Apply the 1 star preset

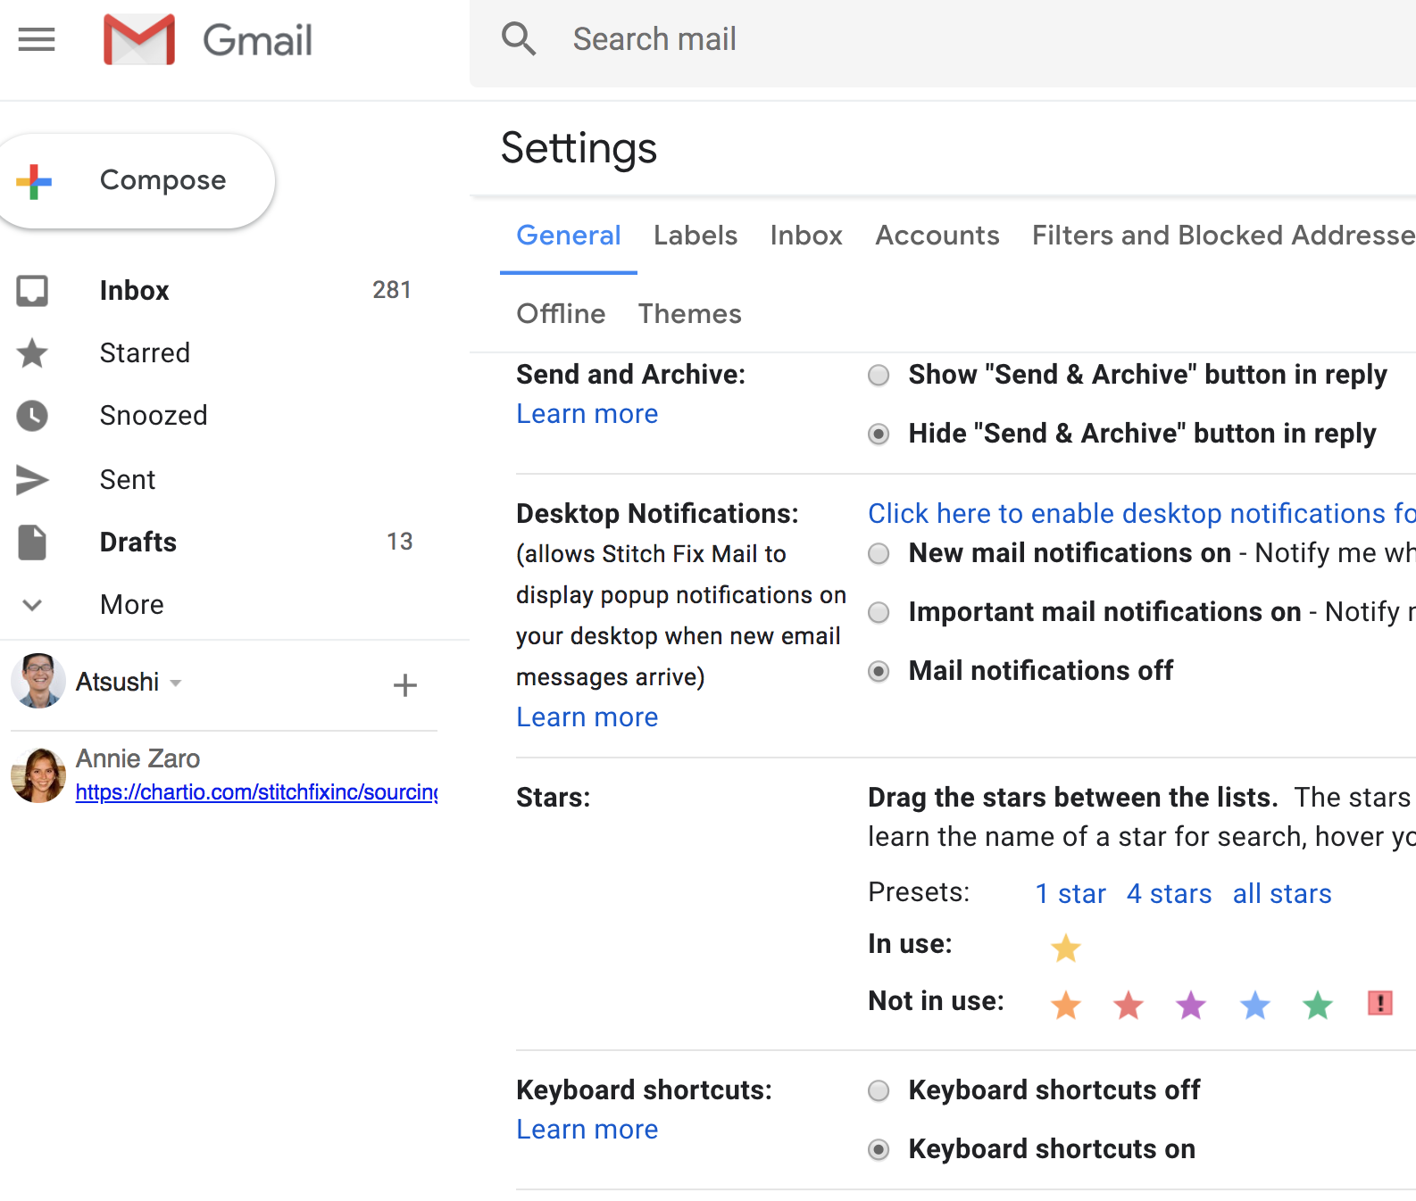click(x=1070, y=894)
